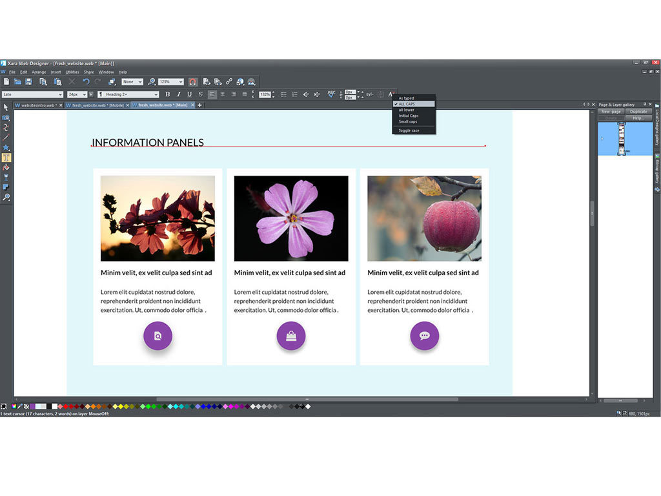Select the Fill tool
The image size is (661, 496).
point(6,167)
